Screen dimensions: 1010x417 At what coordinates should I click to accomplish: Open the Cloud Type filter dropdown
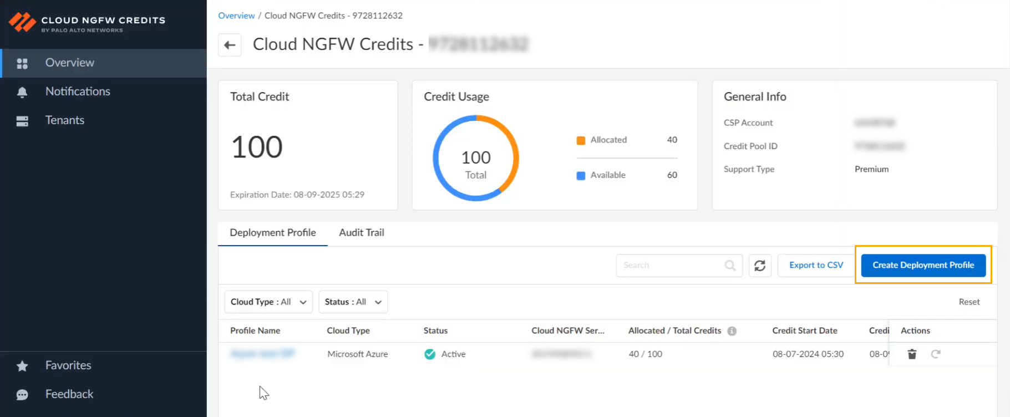[x=268, y=302]
